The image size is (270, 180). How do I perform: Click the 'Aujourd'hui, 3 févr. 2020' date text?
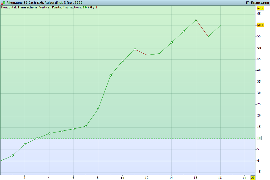[64, 3]
